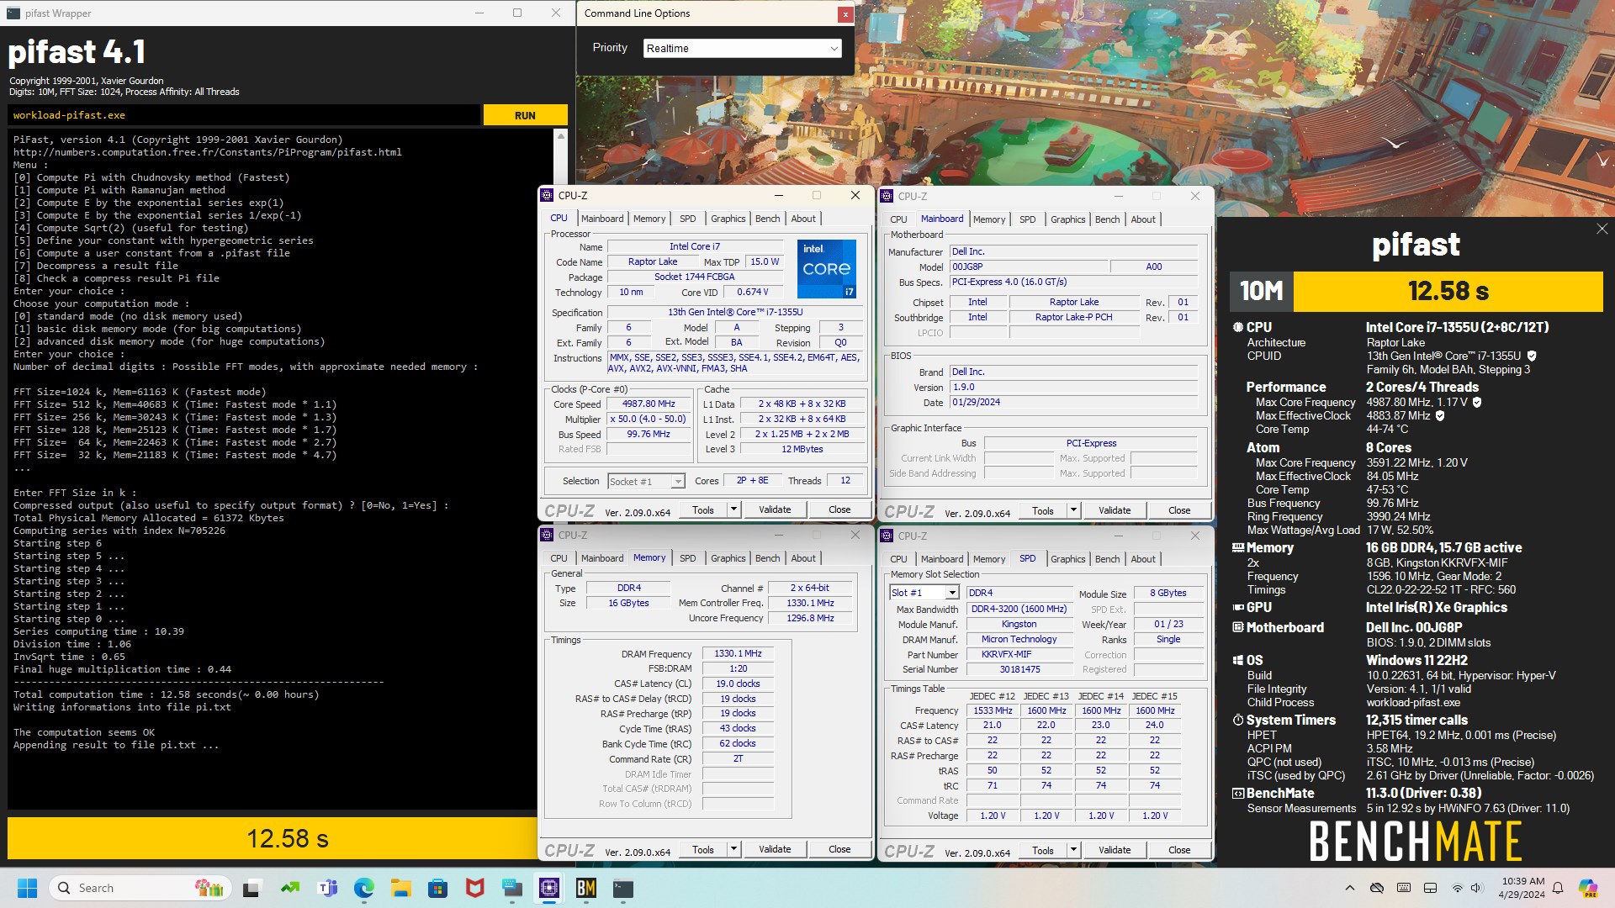Image resolution: width=1615 pixels, height=908 pixels.
Task: Open the Windows Start menu
Action: (27, 888)
